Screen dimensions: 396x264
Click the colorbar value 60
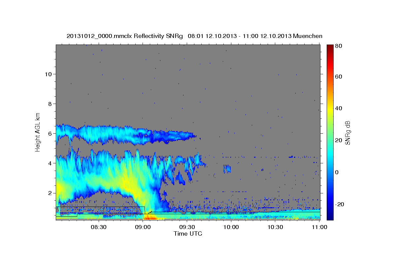[339, 77]
